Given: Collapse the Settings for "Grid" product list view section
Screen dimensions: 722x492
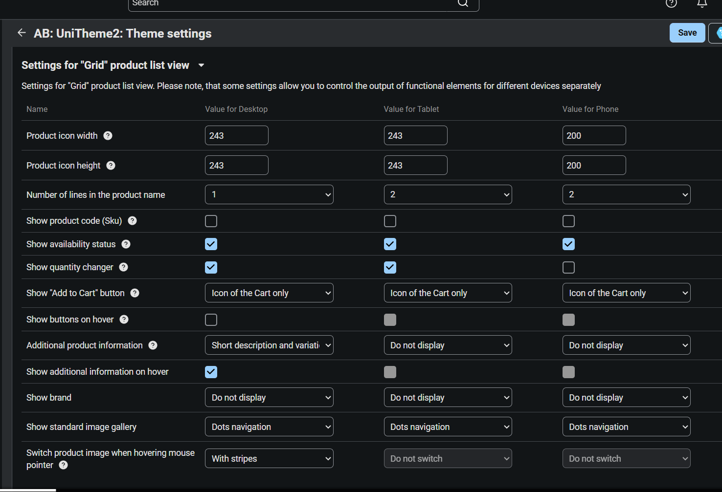Looking at the screenshot, I should [201, 65].
